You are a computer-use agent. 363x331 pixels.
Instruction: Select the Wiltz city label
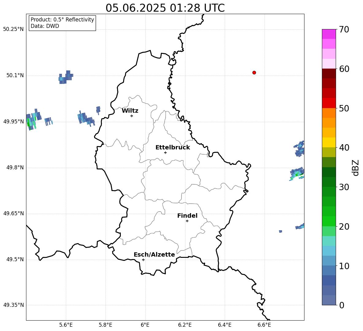point(130,111)
